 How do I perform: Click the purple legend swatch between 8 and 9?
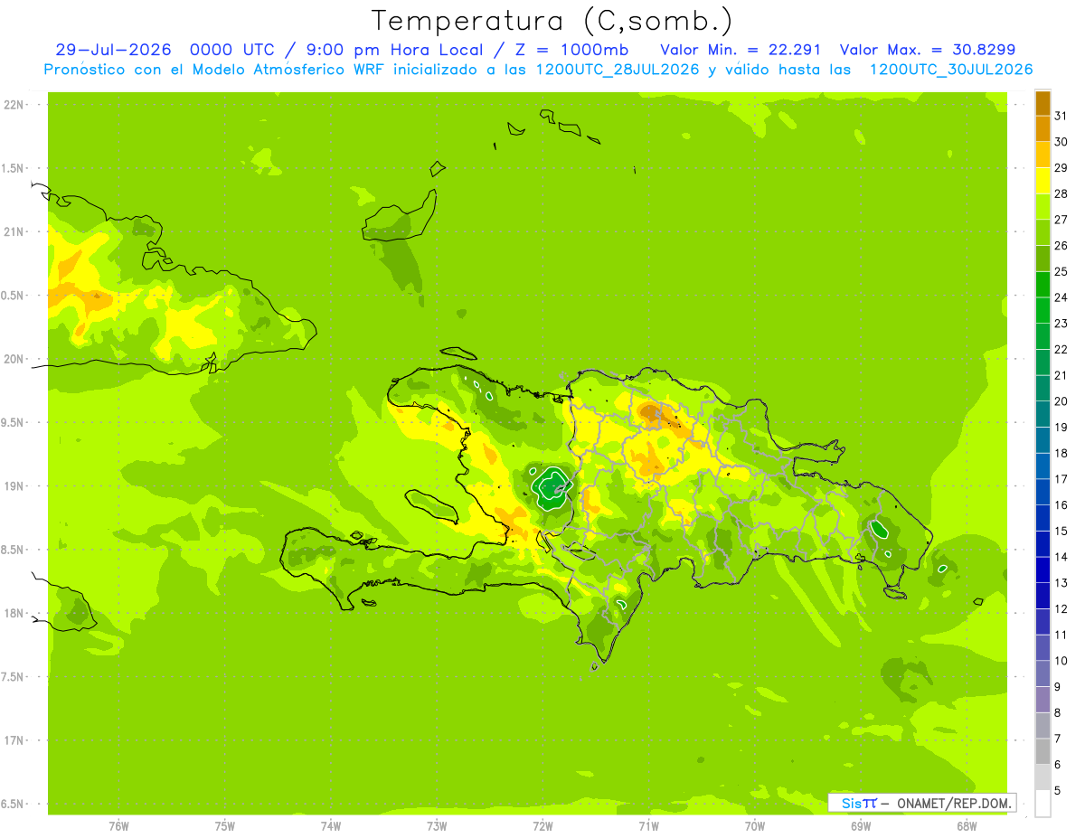pyautogui.click(x=1043, y=701)
